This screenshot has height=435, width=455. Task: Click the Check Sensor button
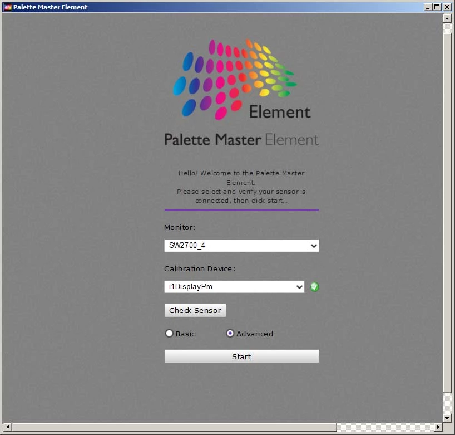[x=195, y=310]
